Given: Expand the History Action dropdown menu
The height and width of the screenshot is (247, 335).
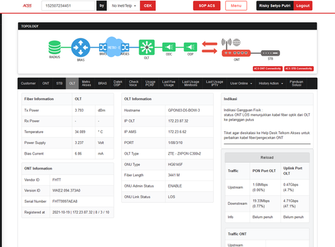Looking at the screenshot, I should (271, 84).
